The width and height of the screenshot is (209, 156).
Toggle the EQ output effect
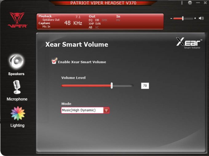(x=90, y=20)
